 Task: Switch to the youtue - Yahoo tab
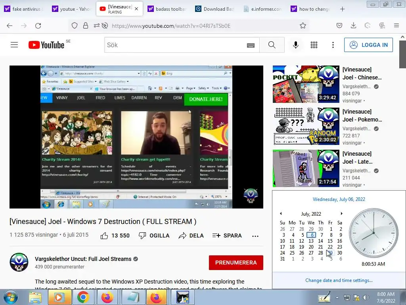coord(71,9)
